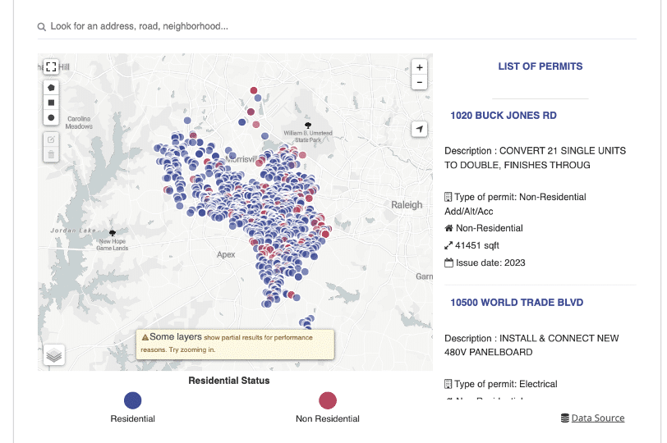This screenshot has width=667, height=443.
Task: Open the 1020 Buck Jones Rd permit
Action: point(503,116)
